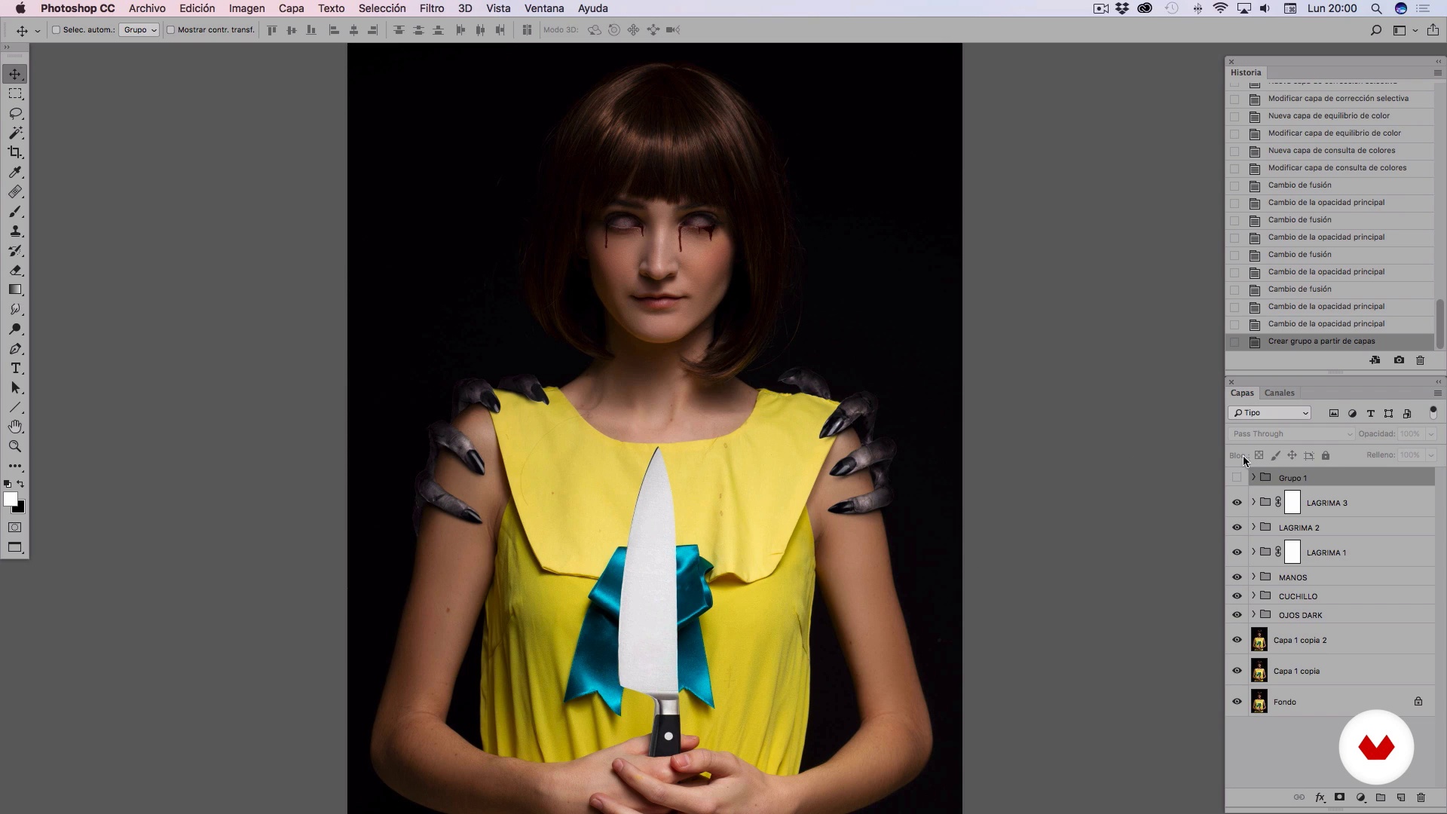This screenshot has height=814, width=1447.
Task: Hide the MANOS group
Action: click(x=1237, y=577)
